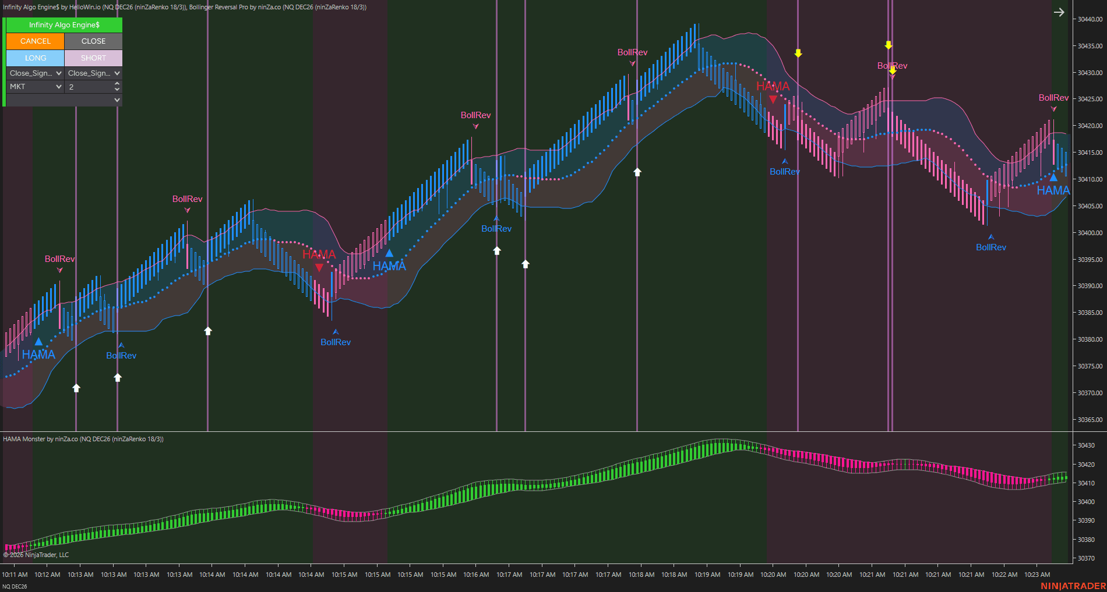Click the blue BollRev marker below 30385
Image resolution: width=1107 pixels, height=592 pixels.
[336, 342]
